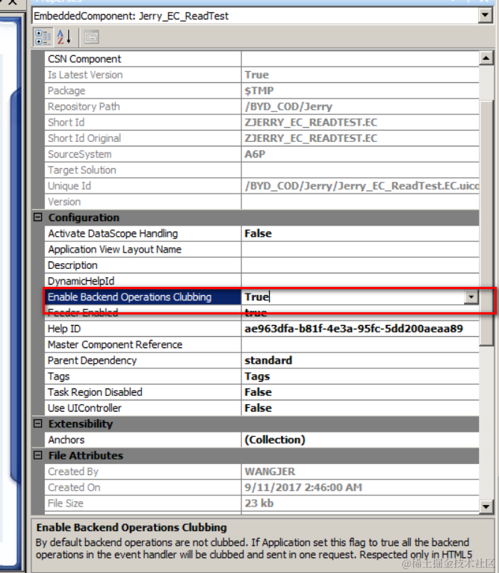Click the 'standard' Parent Dependency value
The height and width of the screenshot is (573, 499).
point(268,361)
